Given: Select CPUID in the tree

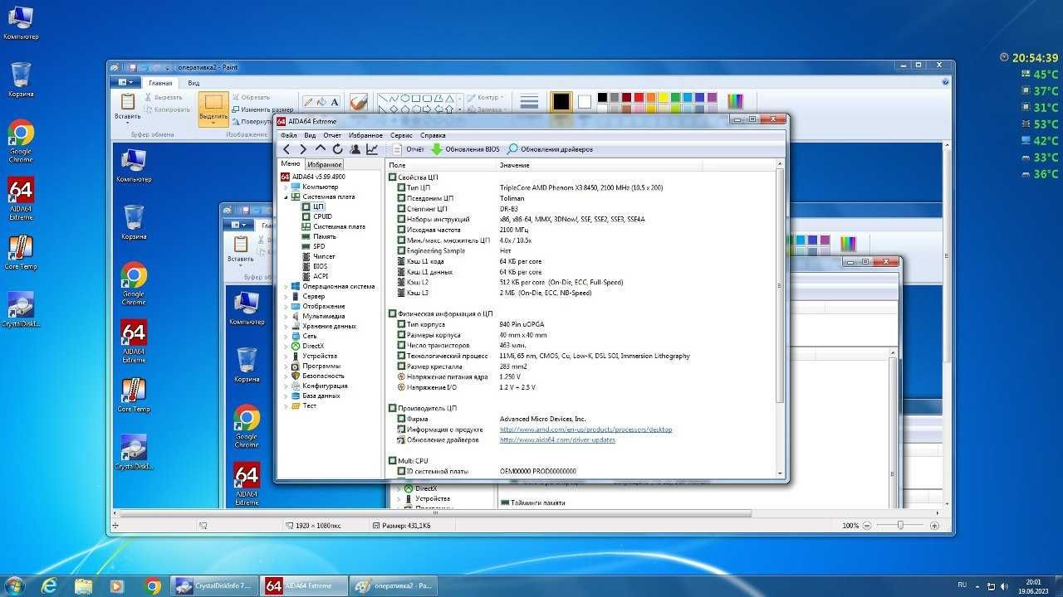Looking at the screenshot, I should tap(322, 216).
